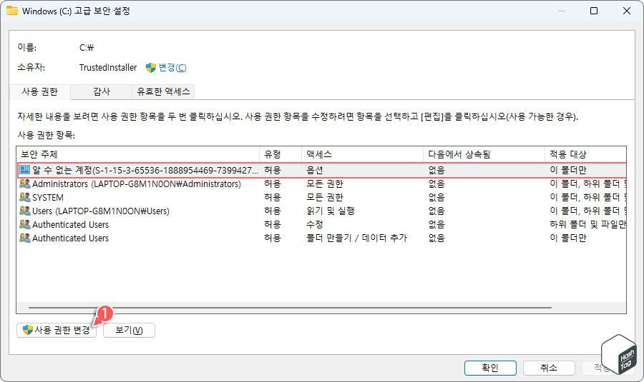Click the Administrators group icon

pyautogui.click(x=25, y=184)
